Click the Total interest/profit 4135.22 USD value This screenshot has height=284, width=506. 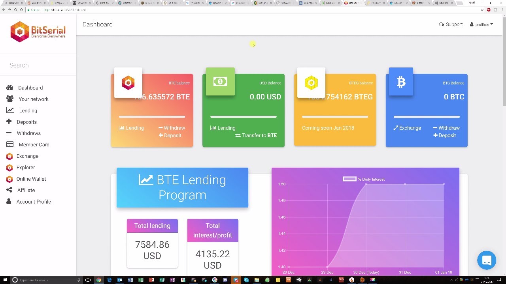pos(213,260)
